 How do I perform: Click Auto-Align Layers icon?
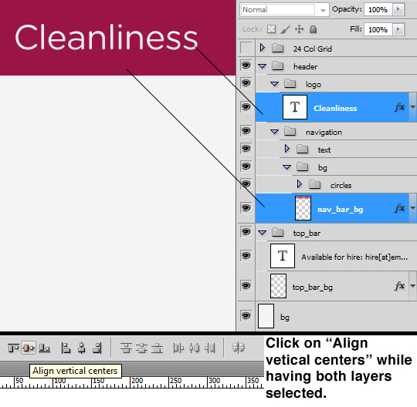[x=239, y=348]
